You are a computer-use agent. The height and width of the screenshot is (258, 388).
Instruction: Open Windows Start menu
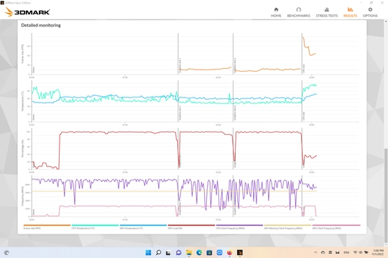pyautogui.click(x=148, y=252)
